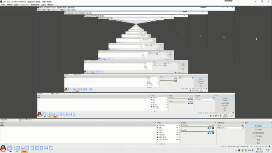
Task: Select the 2017 source row
Action: pyautogui.click(x=168, y=130)
